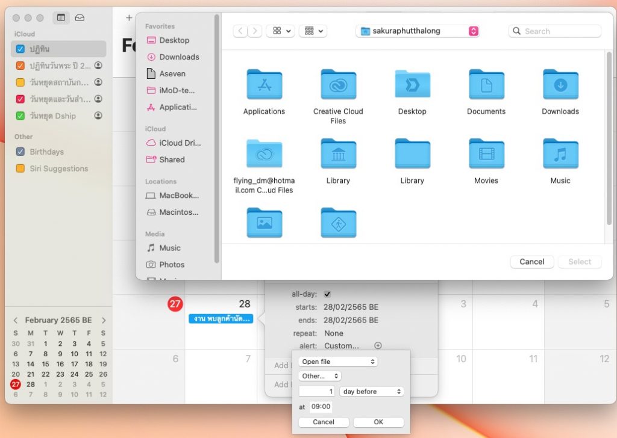This screenshot has width=617, height=438.
Task: Open the day before dropdown
Action: pyautogui.click(x=371, y=392)
